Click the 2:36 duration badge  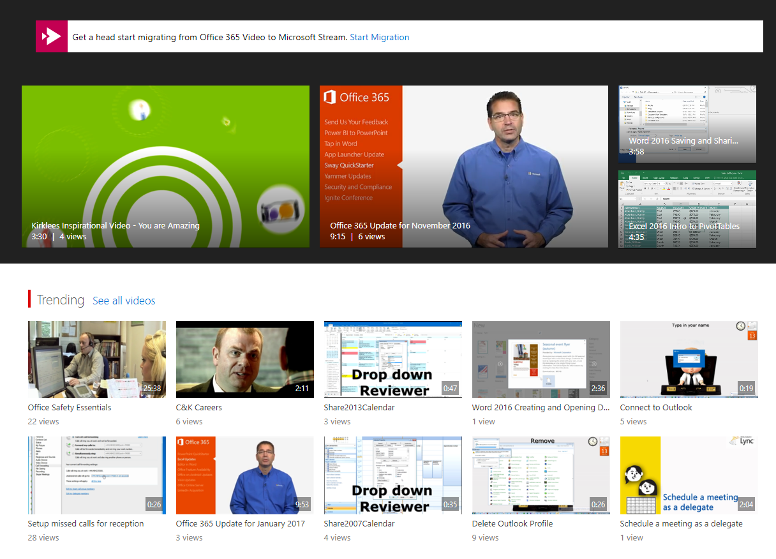click(598, 389)
